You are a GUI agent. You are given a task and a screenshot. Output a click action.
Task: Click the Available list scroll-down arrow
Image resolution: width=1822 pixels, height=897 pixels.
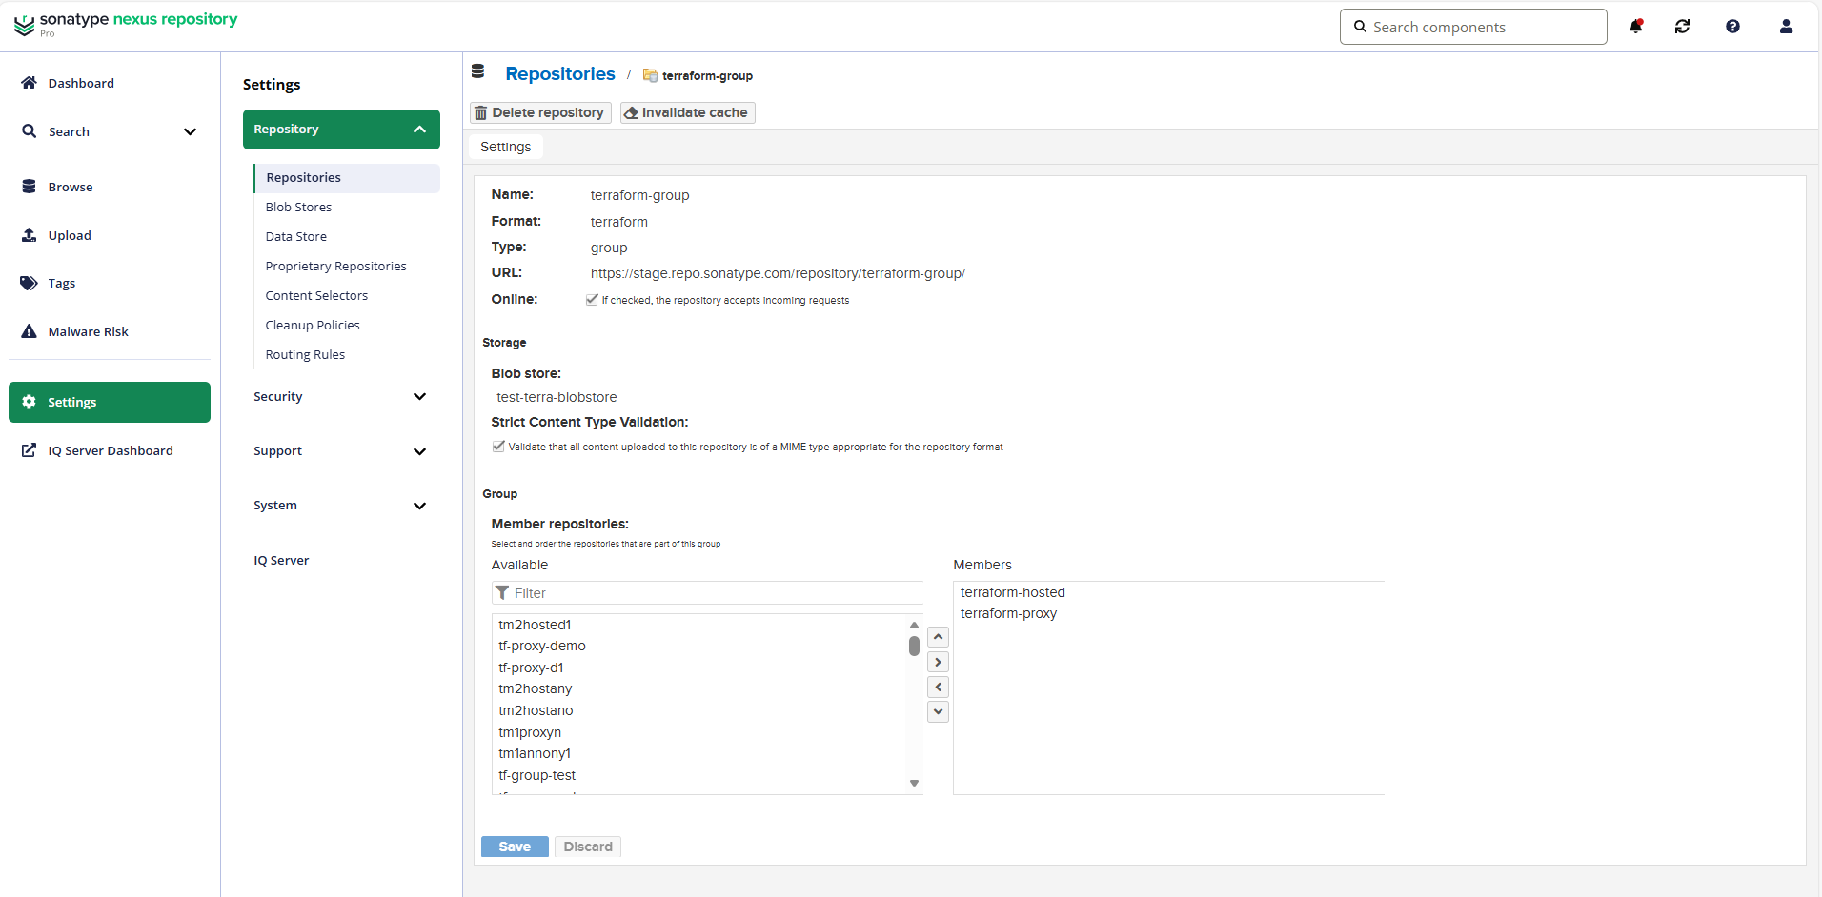[x=914, y=784]
